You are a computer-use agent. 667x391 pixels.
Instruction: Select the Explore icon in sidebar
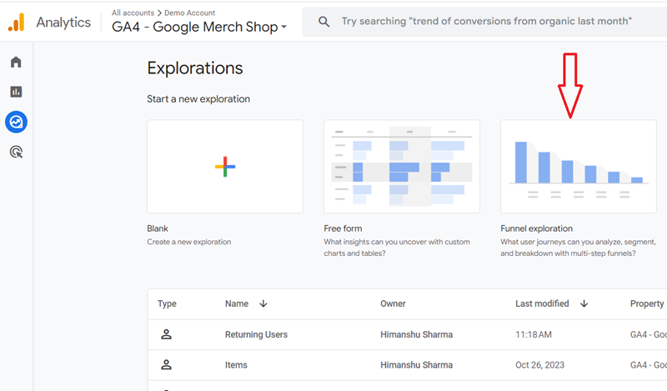point(16,123)
